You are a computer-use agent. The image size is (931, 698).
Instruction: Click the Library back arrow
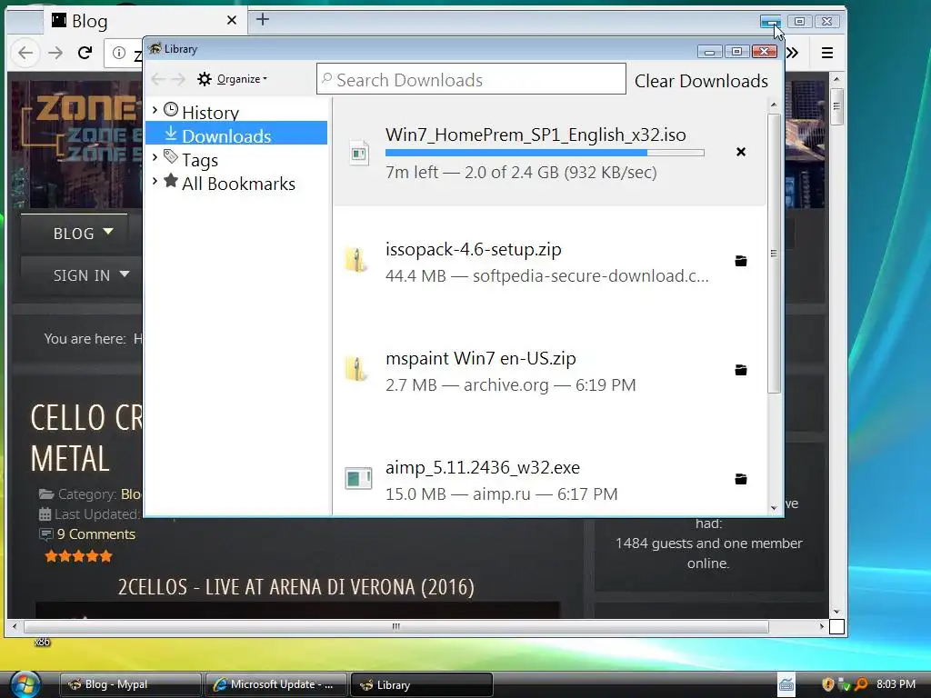coord(158,79)
